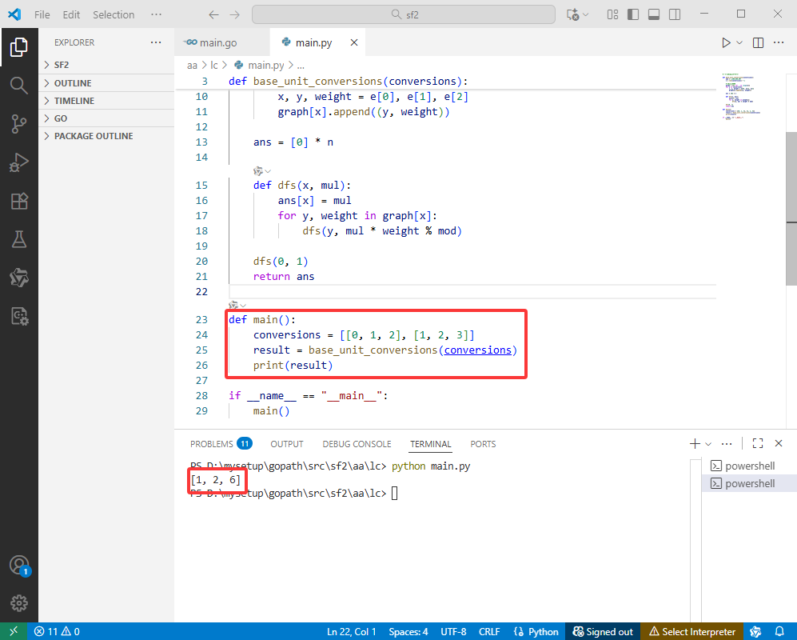Open the File menu
This screenshot has width=797, height=640.
[x=42, y=14]
